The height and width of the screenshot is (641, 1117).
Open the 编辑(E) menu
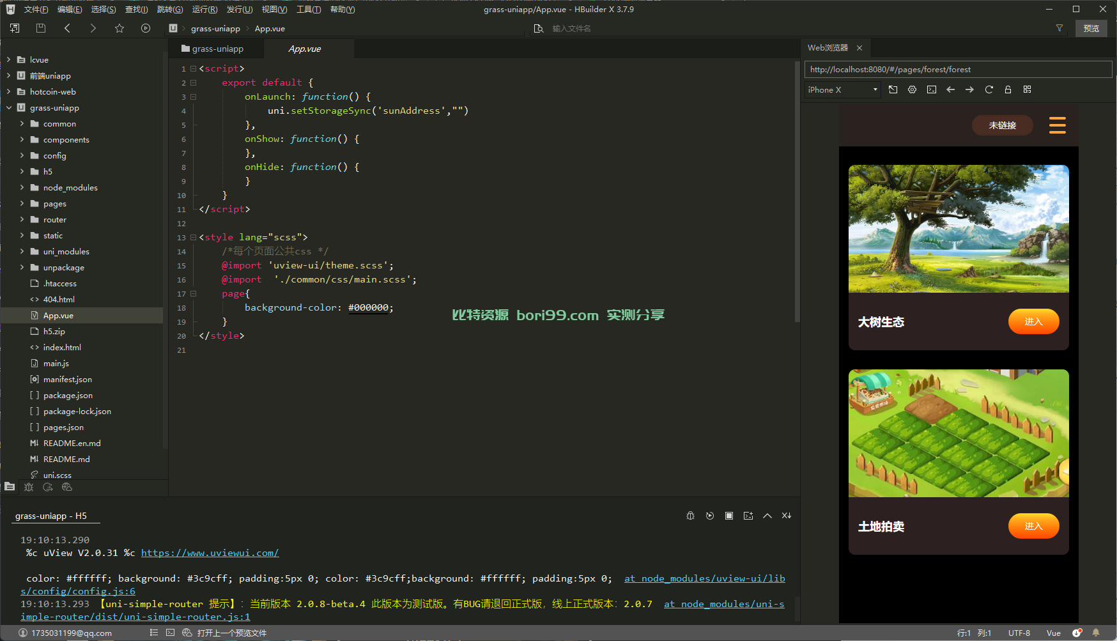(x=70, y=10)
